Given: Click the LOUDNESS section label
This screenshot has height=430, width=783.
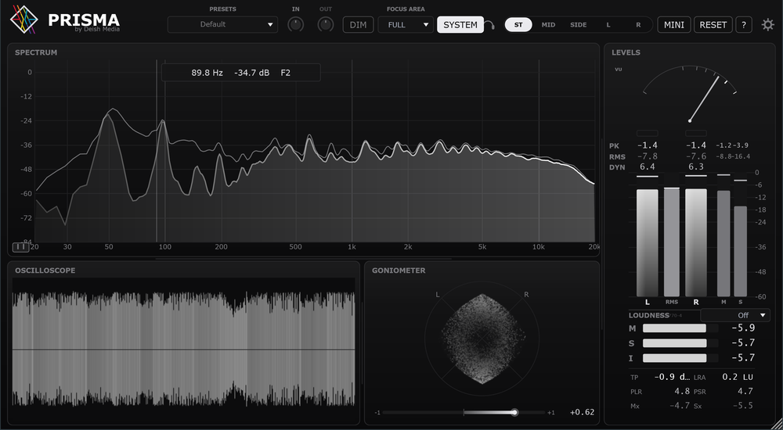Looking at the screenshot, I should pos(648,315).
